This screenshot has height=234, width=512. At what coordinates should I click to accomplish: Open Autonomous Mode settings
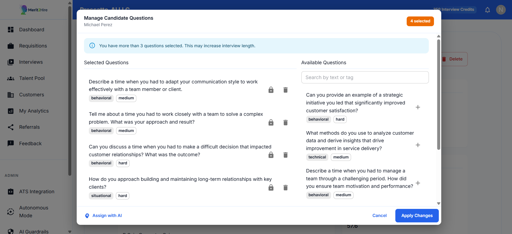coord(34,212)
